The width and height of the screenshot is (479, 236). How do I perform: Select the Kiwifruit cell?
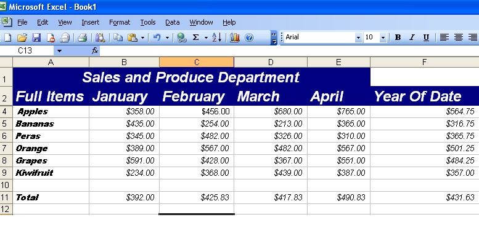(51, 173)
